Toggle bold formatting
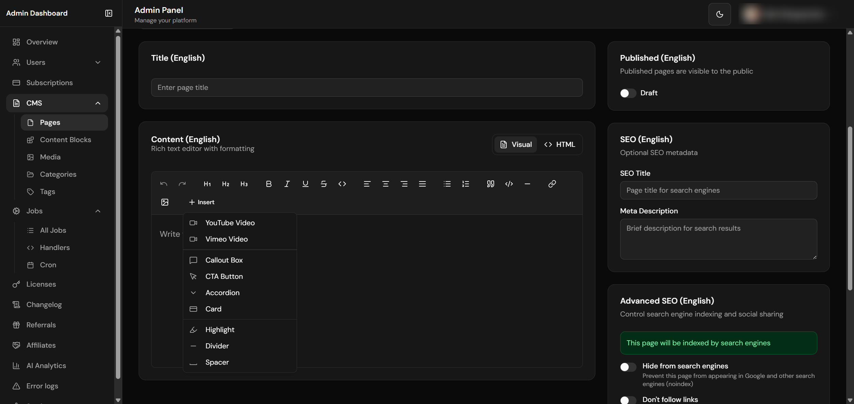 (269, 184)
